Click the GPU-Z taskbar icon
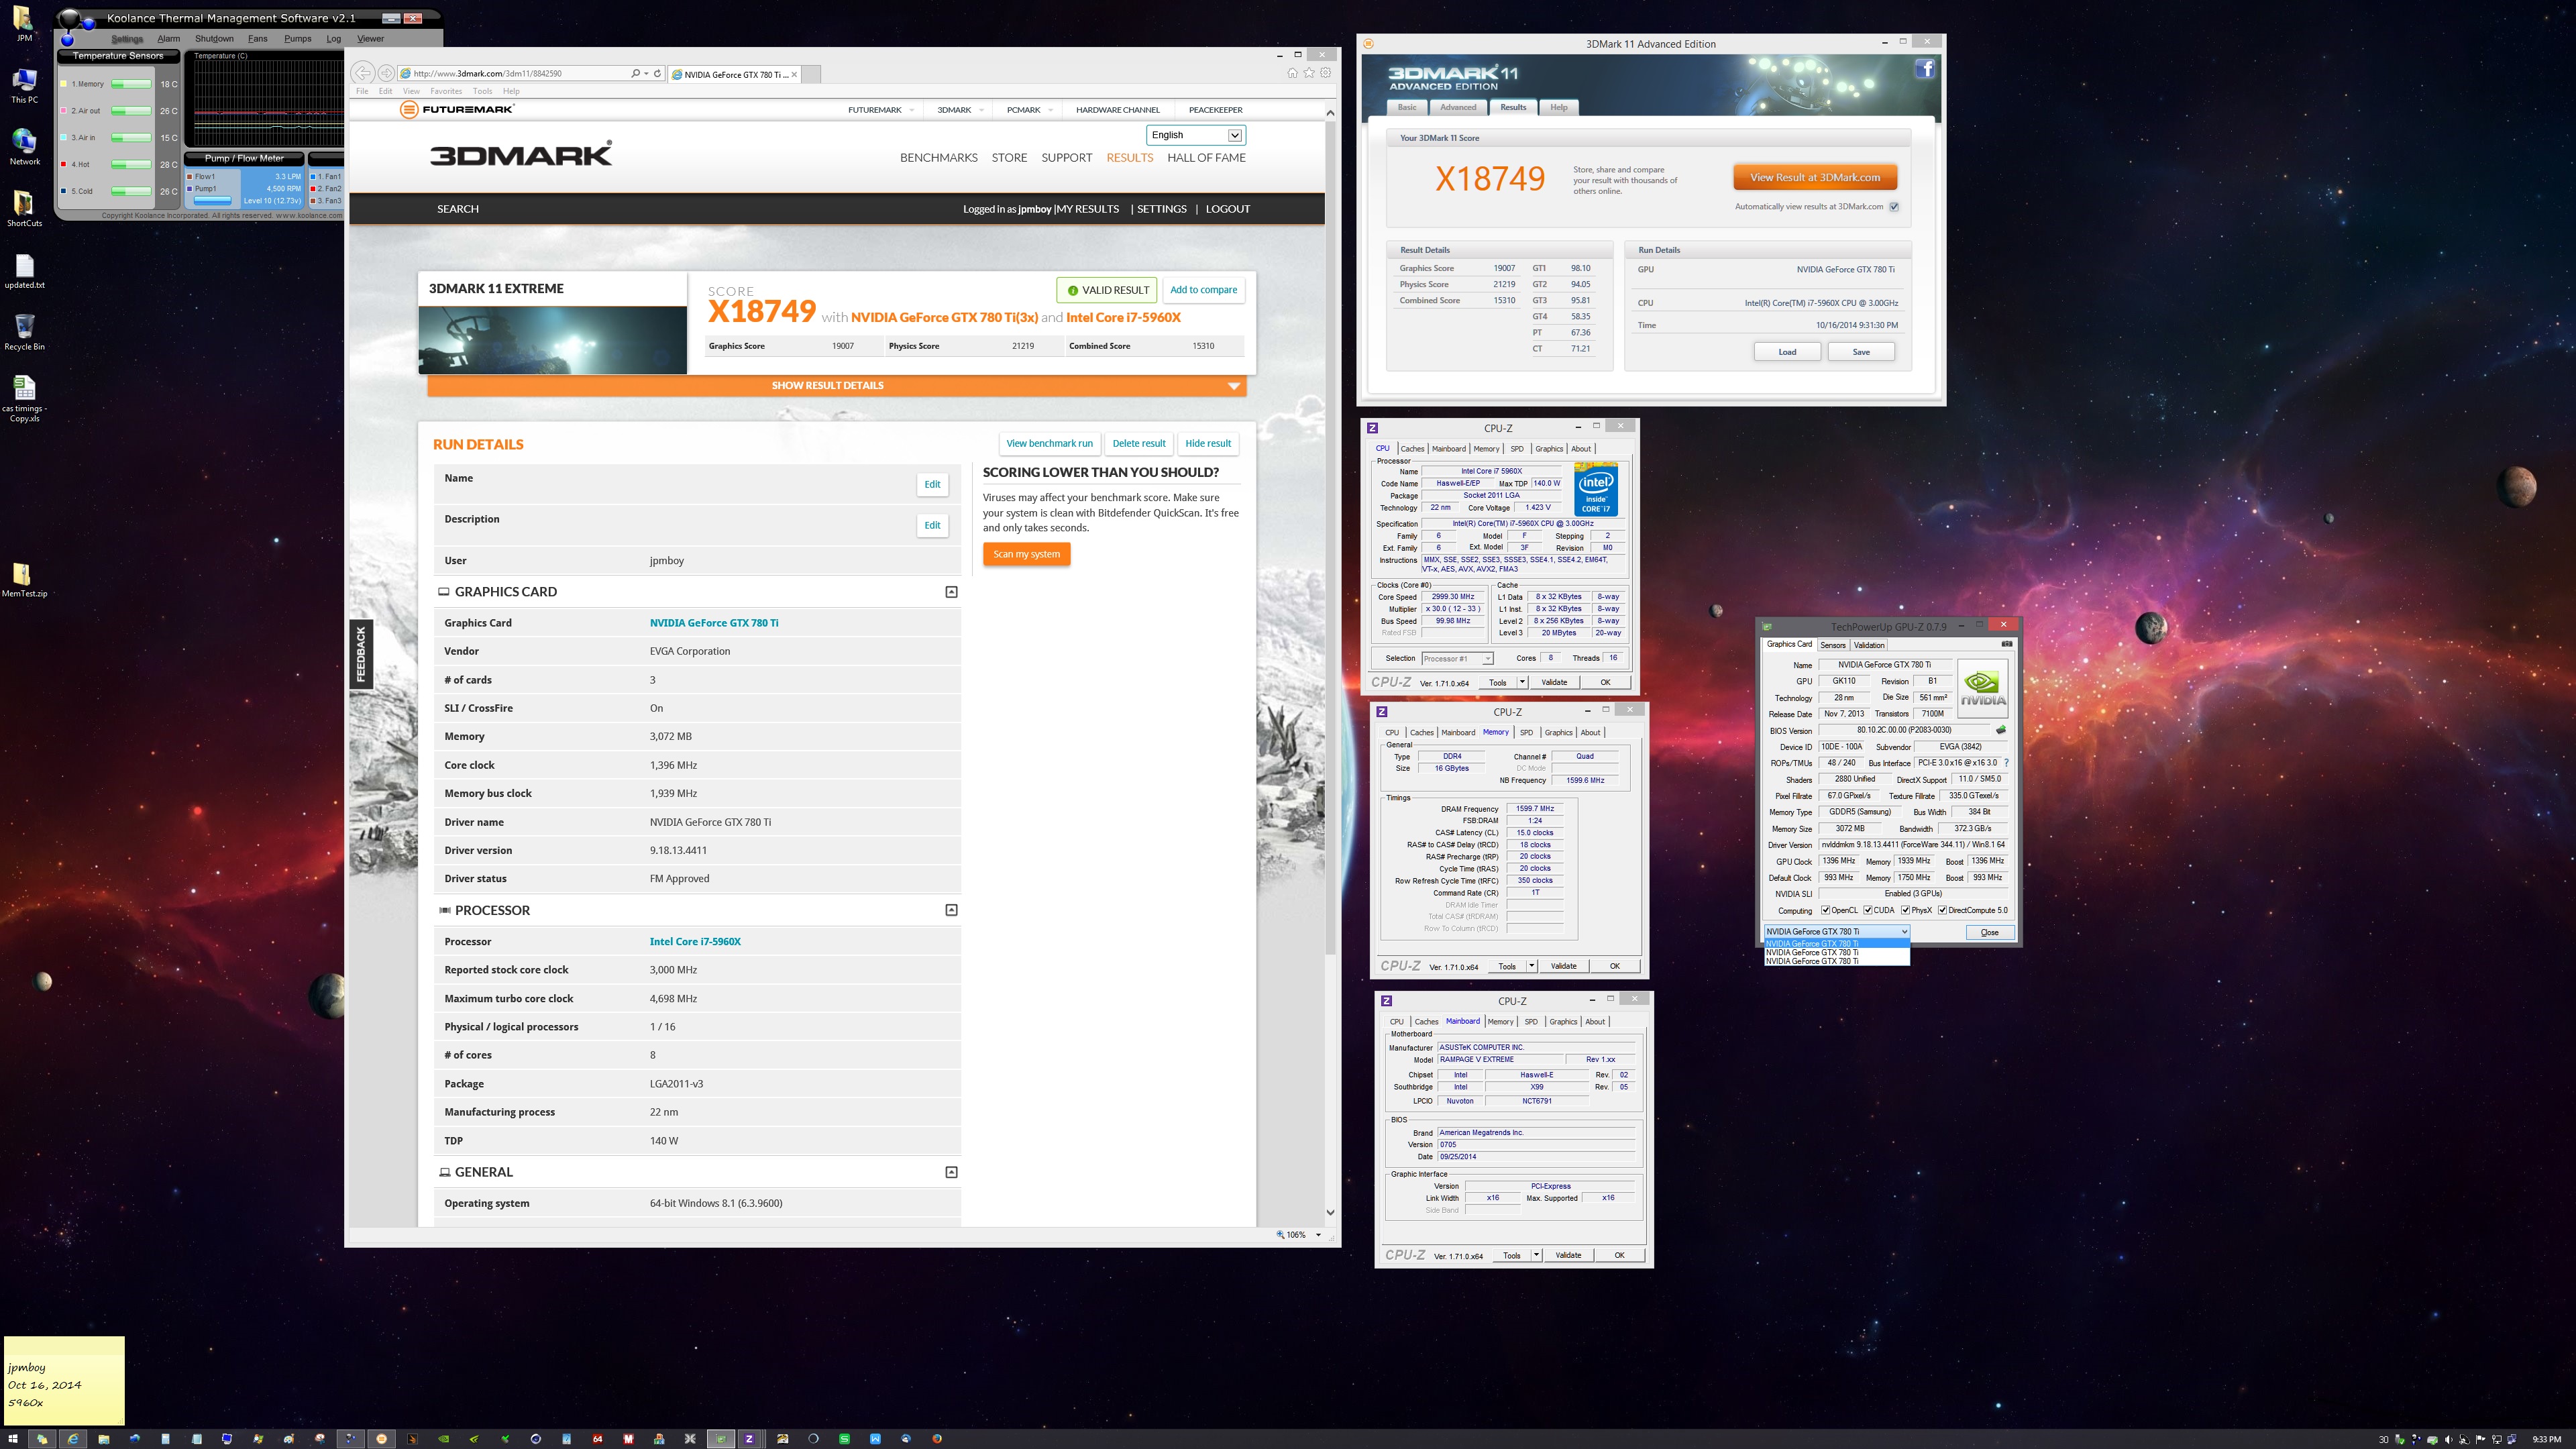This screenshot has width=2576, height=1449. (x=720, y=1439)
